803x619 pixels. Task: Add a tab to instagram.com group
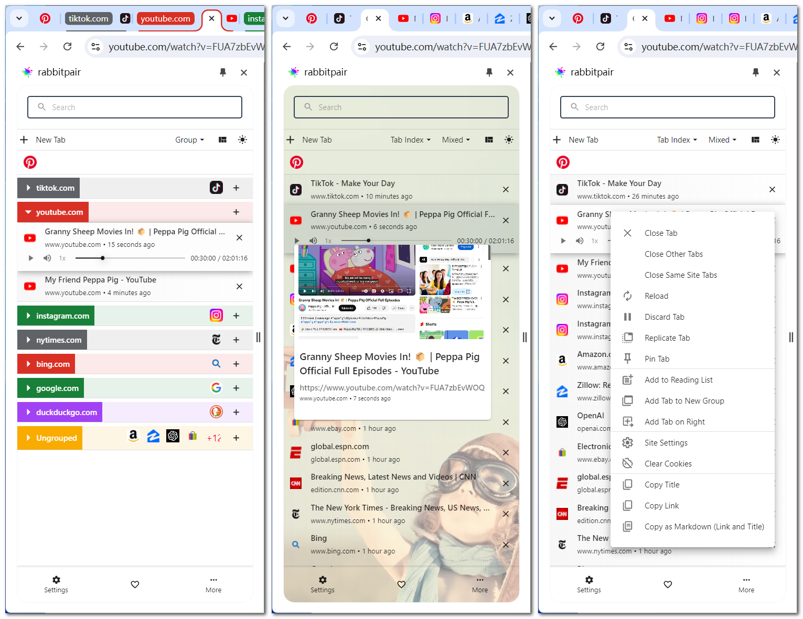click(236, 316)
